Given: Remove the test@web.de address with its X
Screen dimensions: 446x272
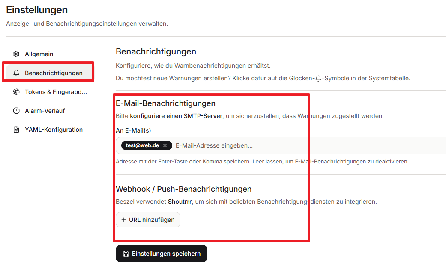Looking at the screenshot, I should click(165, 145).
